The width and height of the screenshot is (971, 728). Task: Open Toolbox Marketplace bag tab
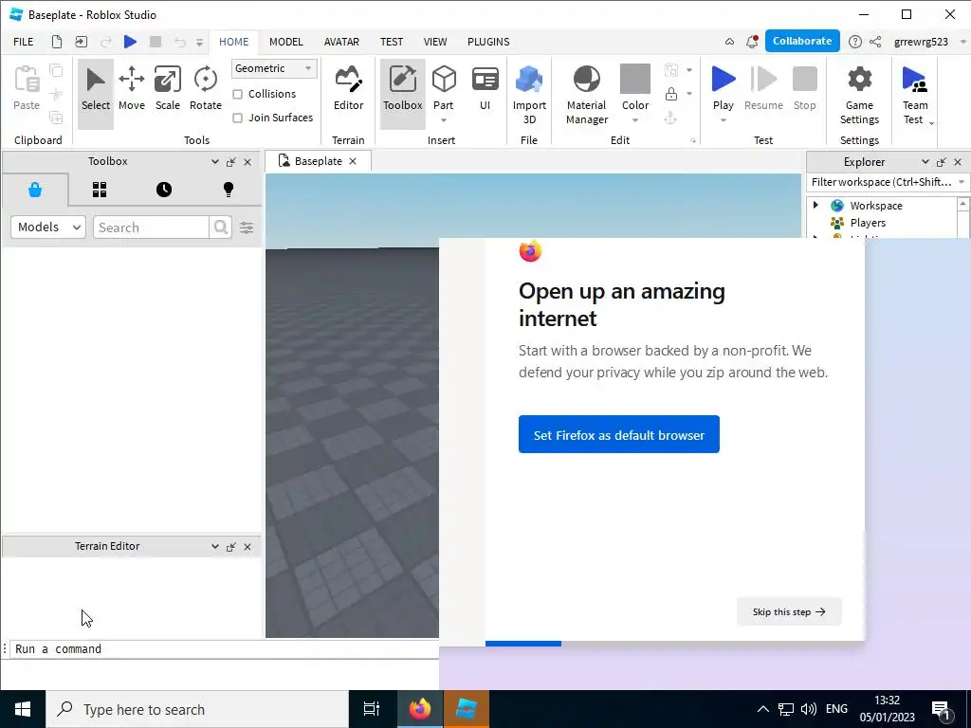click(35, 190)
